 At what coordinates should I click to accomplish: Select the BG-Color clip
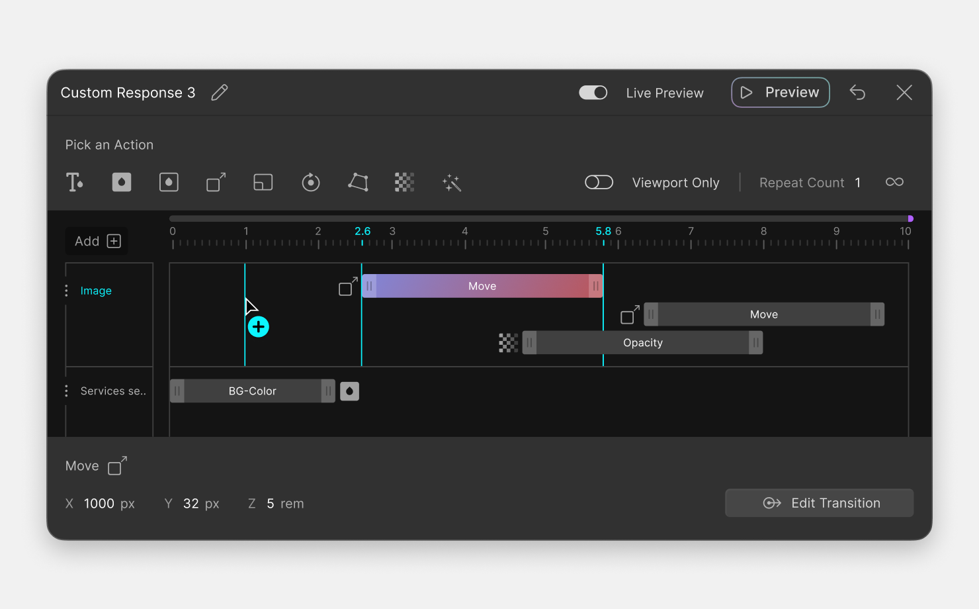[253, 391]
